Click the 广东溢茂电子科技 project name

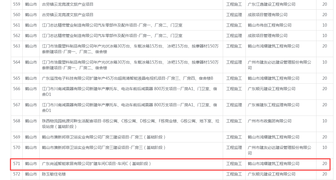pos(127,78)
